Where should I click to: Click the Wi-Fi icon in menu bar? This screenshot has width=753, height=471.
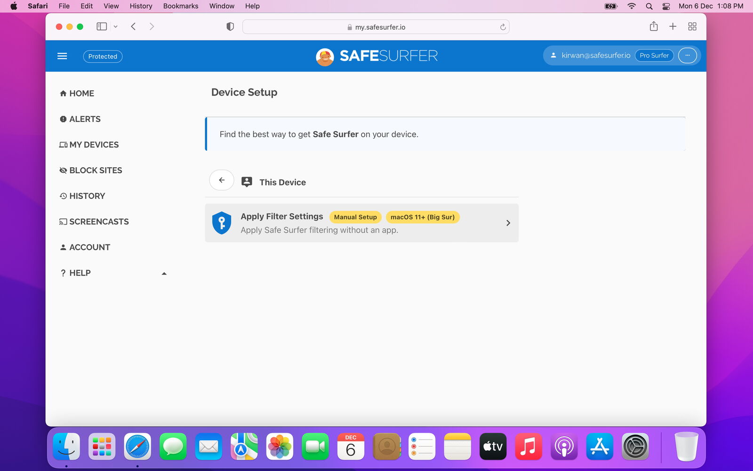click(x=632, y=6)
